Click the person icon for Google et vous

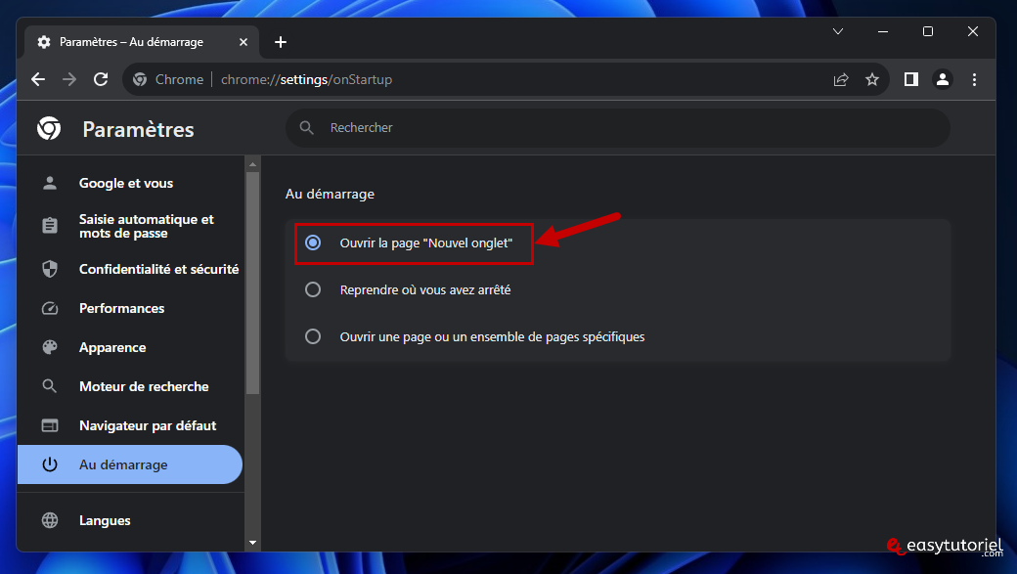pos(50,183)
